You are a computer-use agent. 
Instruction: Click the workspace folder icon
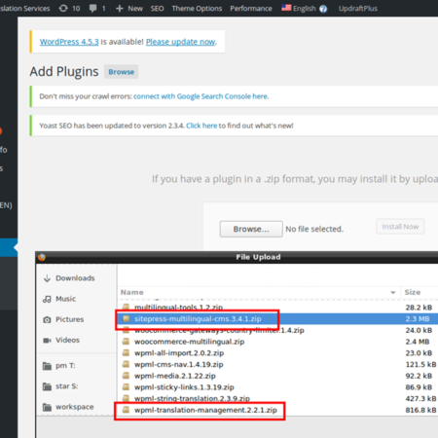click(47, 407)
